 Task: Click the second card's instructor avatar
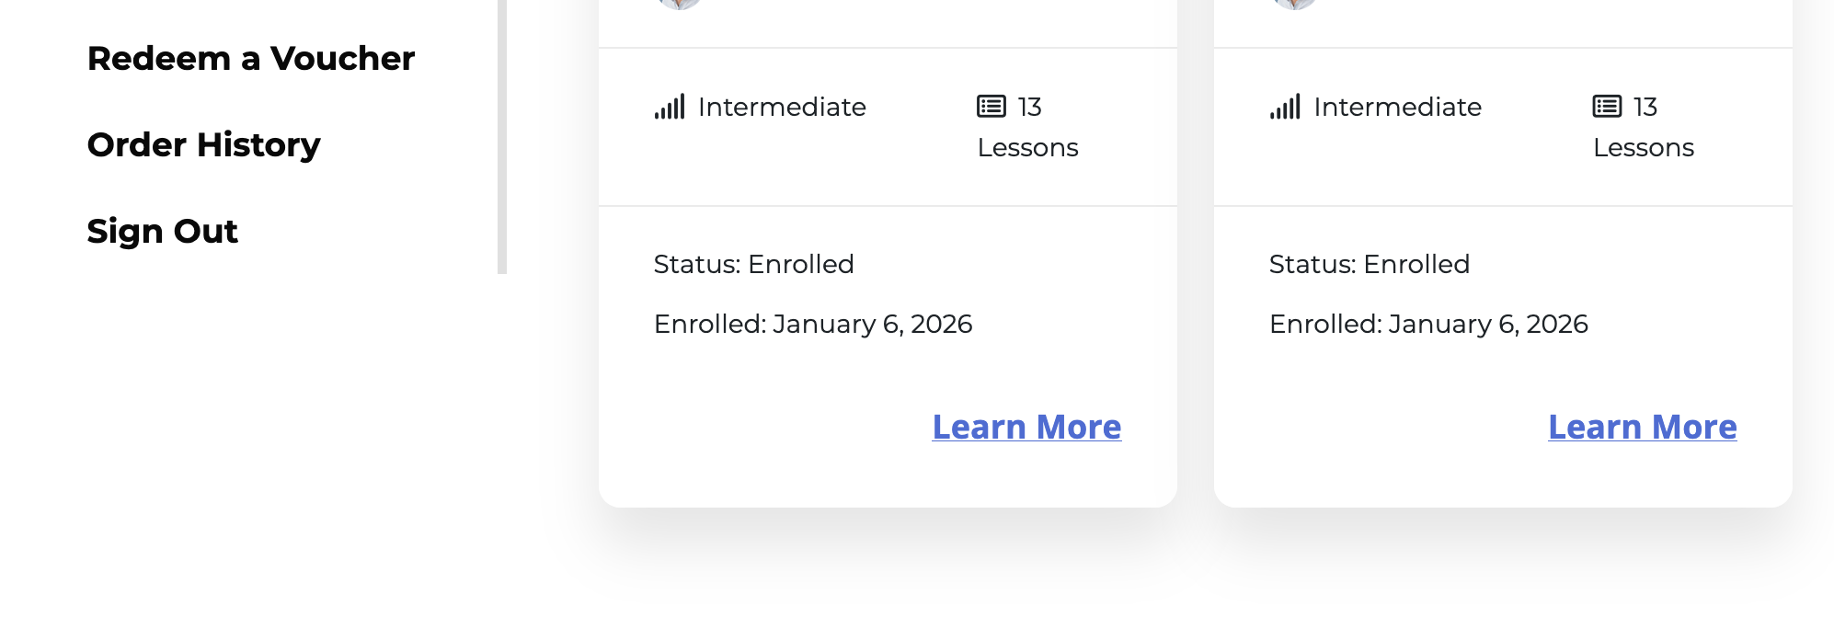(1295, 3)
